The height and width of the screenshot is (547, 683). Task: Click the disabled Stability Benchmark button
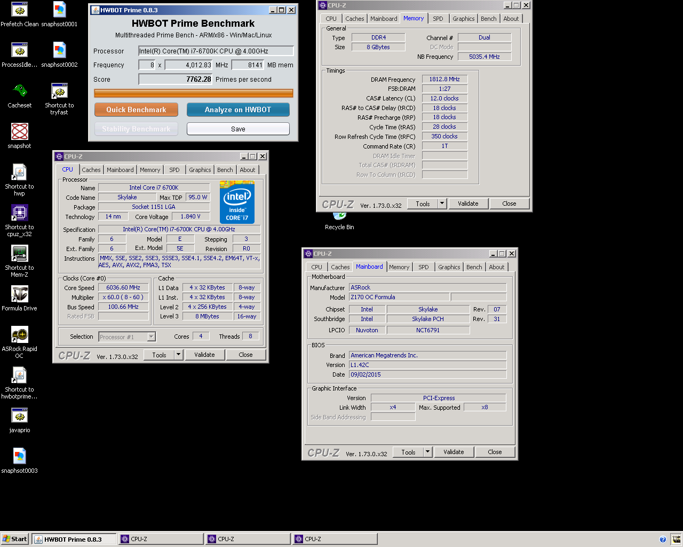click(x=136, y=129)
